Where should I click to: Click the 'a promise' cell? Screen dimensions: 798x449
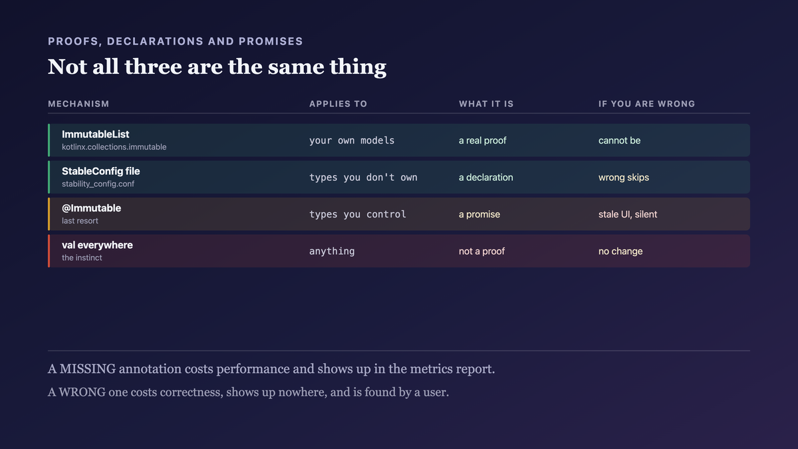tap(479, 214)
